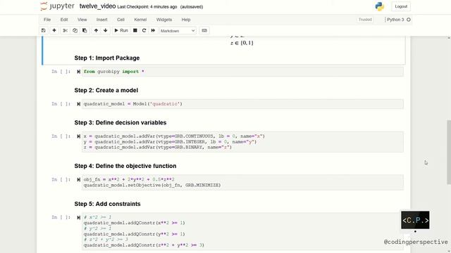Screen dimensions: 451x253
Task: Click into the addVar variables code cell
Action: [242, 142]
